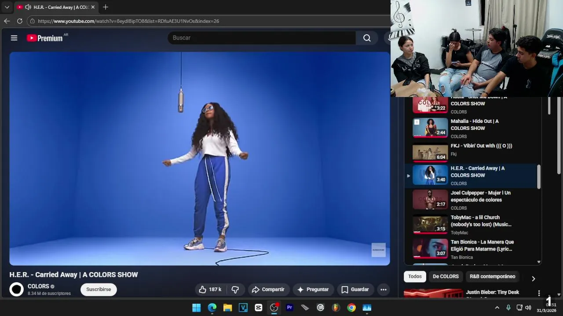Open the COLORS channel avatar
The width and height of the screenshot is (563, 316).
coord(17,290)
